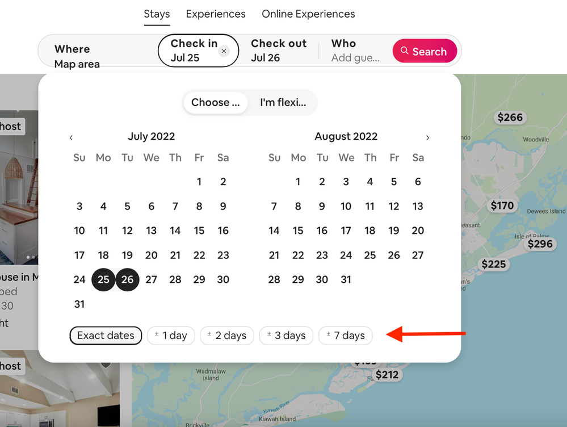Open the Who guests selector
The image size is (567, 427).
pos(355,51)
